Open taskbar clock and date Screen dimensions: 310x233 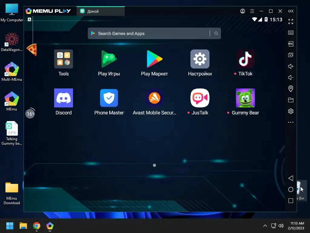coord(296,226)
